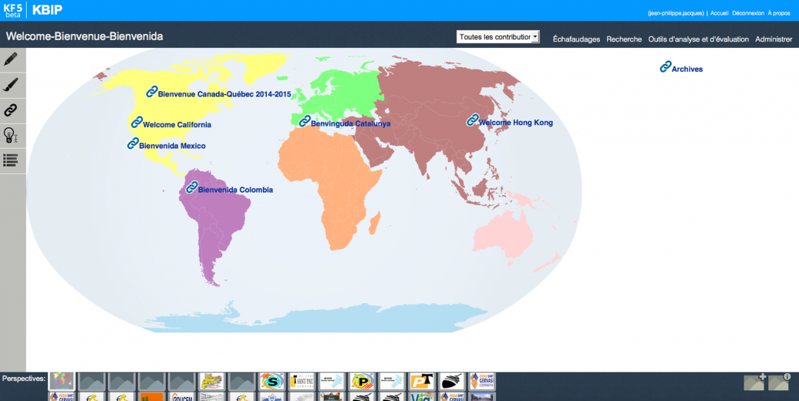
Task: Click the KF5 beta logo
Action: click(x=13, y=10)
